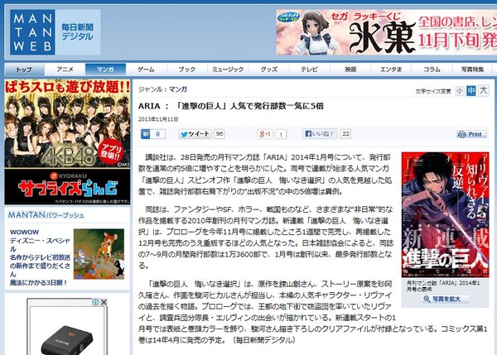
Task: Click the Hatena bookmark B! icon
Action: coord(146,134)
